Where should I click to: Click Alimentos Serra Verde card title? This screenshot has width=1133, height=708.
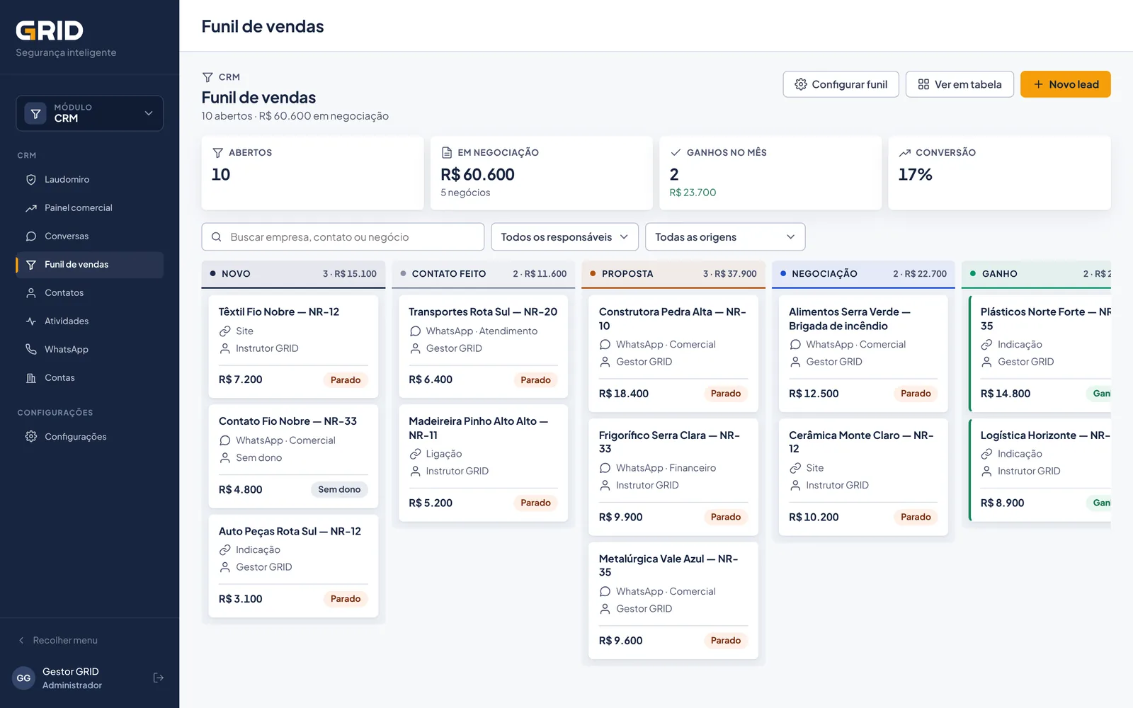coord(849,319)
